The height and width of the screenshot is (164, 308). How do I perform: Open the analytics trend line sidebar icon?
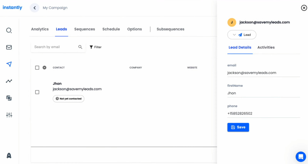(9, 81)
